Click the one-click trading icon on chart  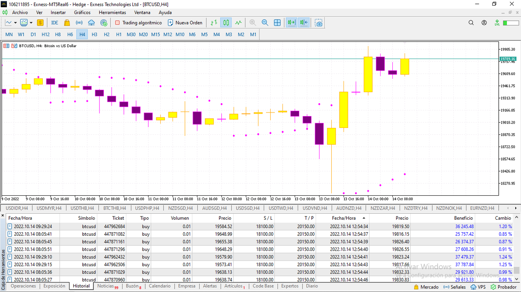[x=13, y=46]
